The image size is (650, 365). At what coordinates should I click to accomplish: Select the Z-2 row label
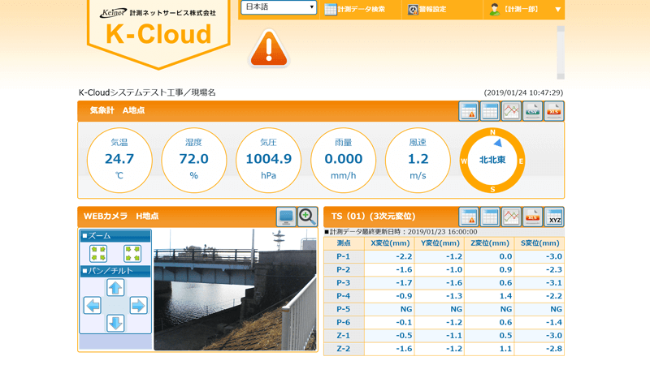344,349
